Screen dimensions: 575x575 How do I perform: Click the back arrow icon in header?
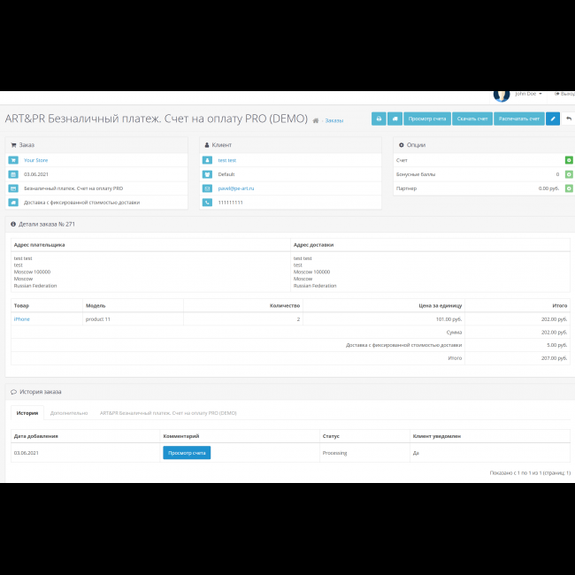coord(568,119)
